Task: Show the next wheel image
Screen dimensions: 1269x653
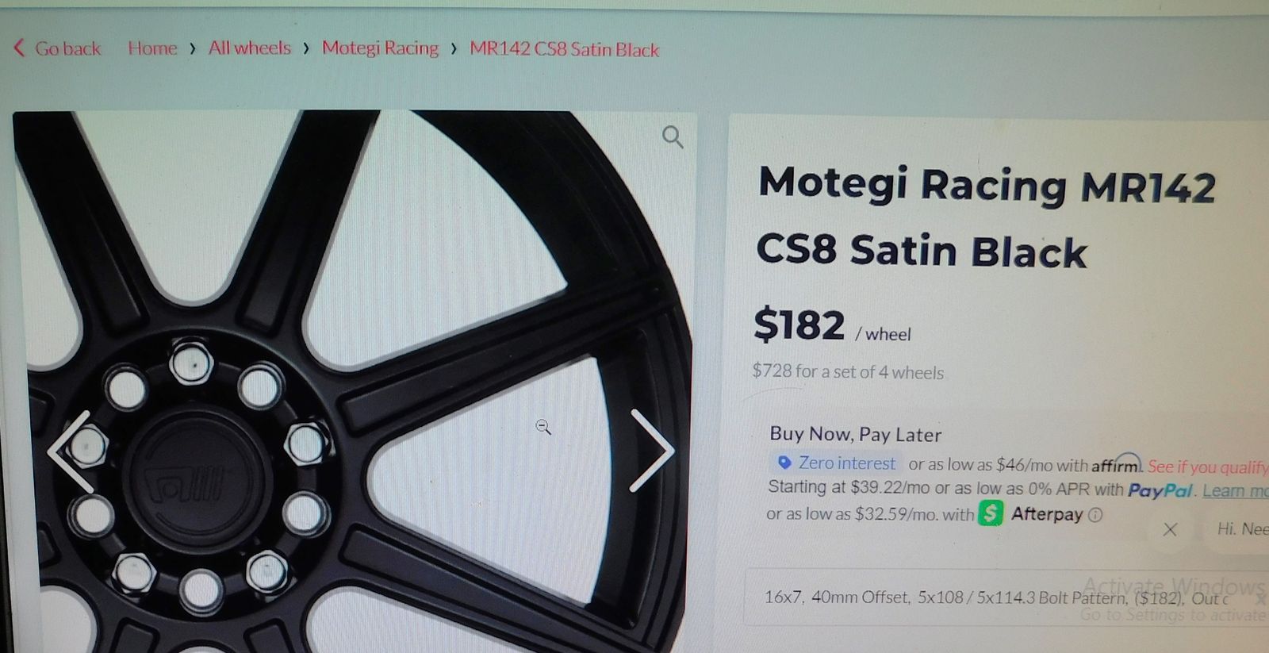Action: (652, 450)
